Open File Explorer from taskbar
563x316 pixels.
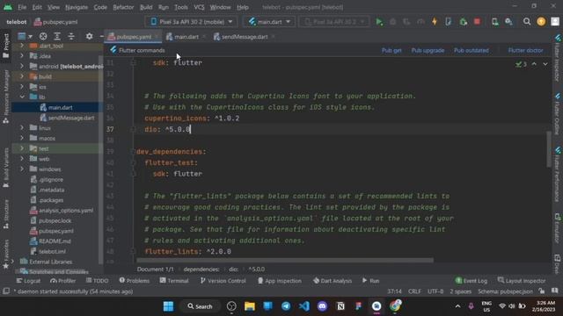250,306
